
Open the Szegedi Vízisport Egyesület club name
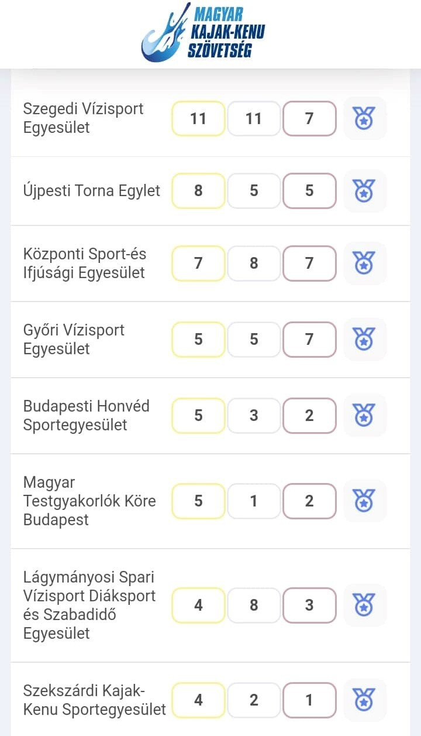pyautogui.click(x=83, y=118)
